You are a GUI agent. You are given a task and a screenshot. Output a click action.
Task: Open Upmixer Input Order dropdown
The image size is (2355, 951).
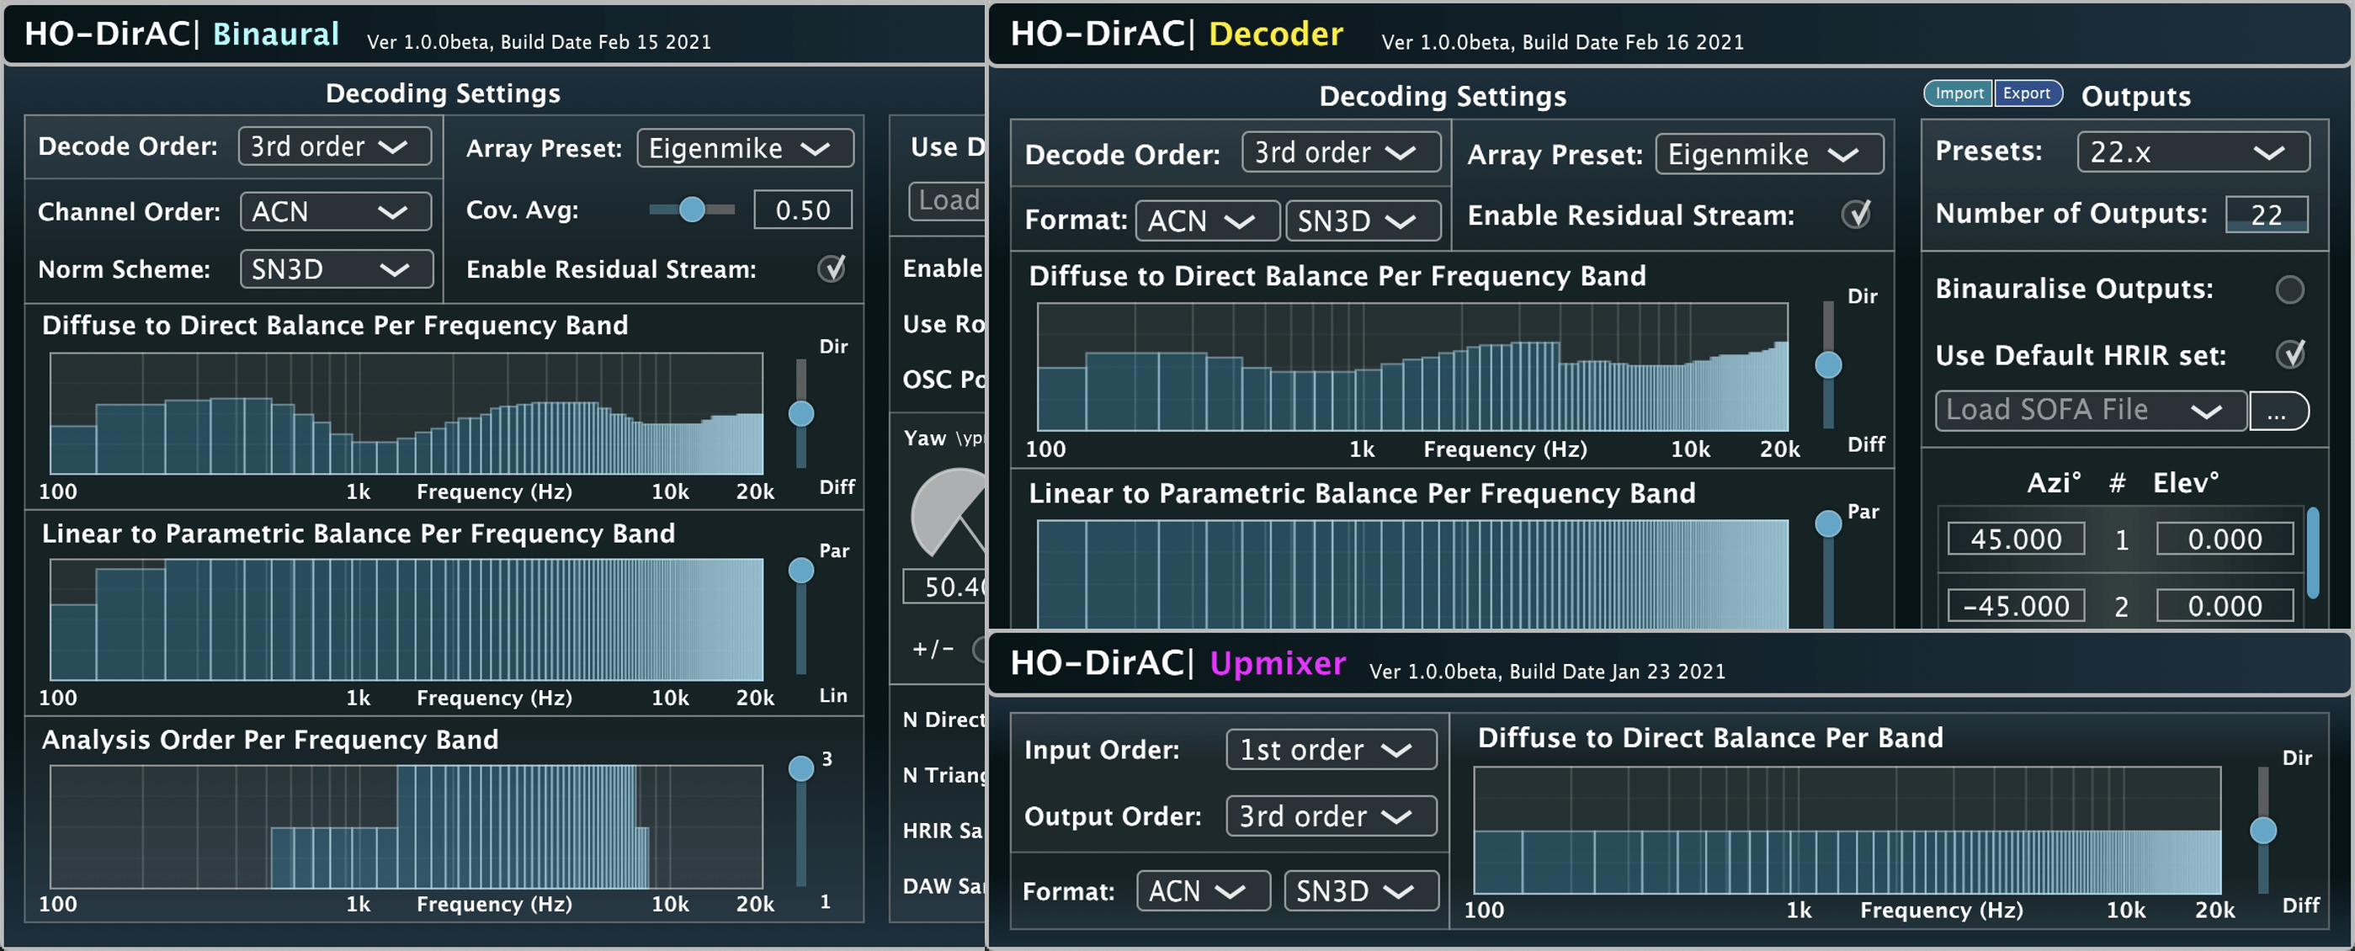click(x=1330, y=750)
